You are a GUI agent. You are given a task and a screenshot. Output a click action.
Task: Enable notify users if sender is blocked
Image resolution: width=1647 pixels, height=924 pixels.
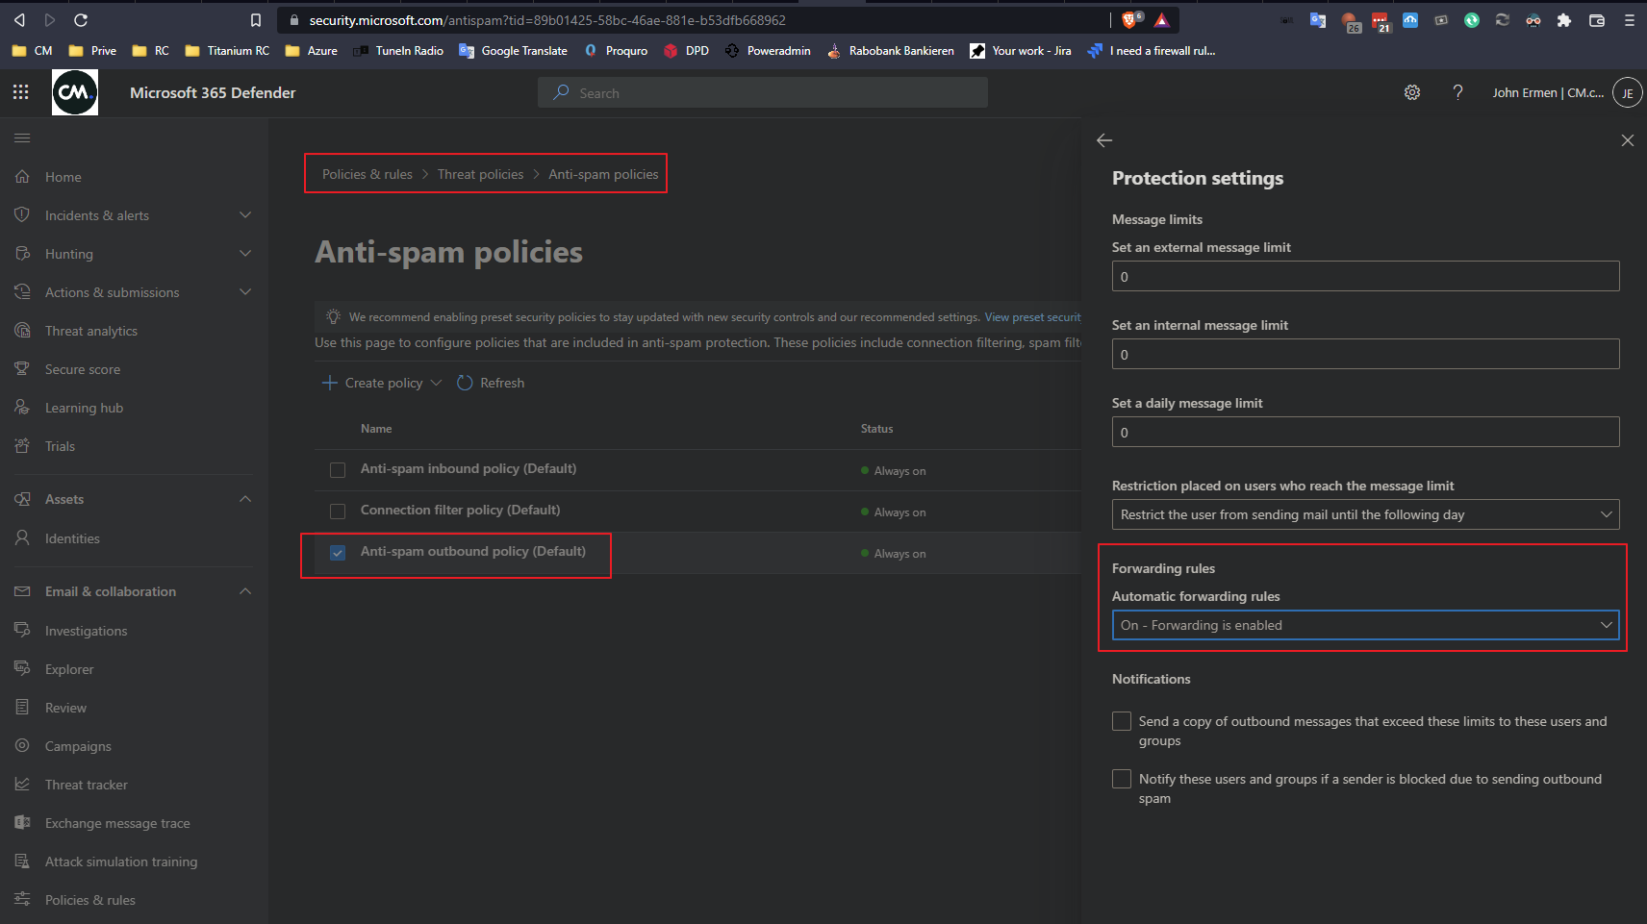pos(1122,779)
